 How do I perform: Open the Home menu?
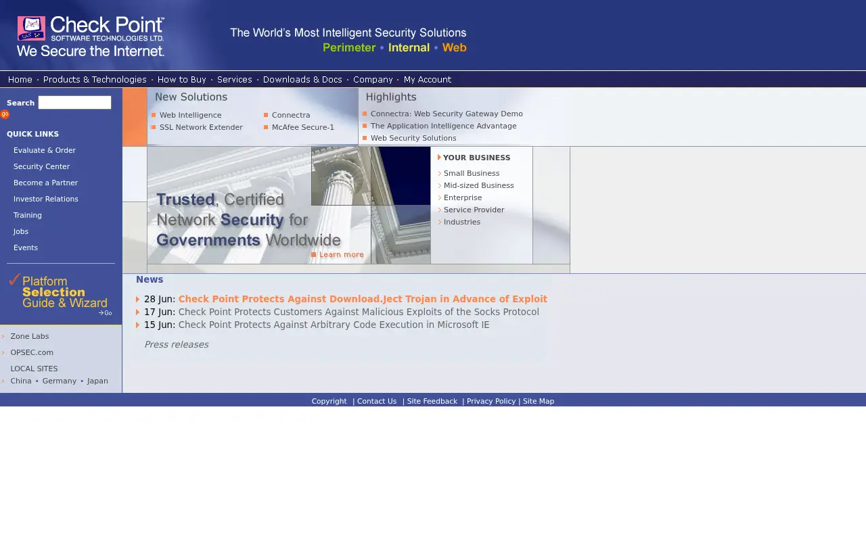[20, 80]
